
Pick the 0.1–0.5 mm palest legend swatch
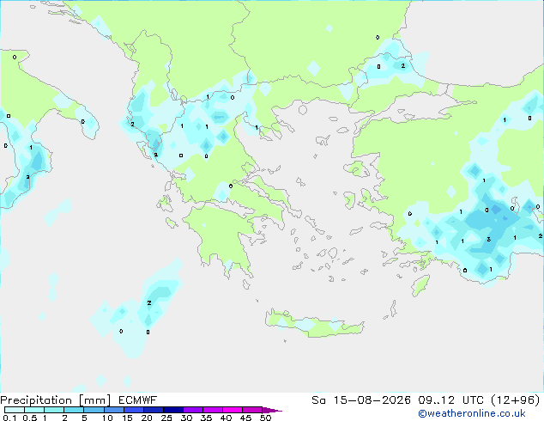[15, 410]
